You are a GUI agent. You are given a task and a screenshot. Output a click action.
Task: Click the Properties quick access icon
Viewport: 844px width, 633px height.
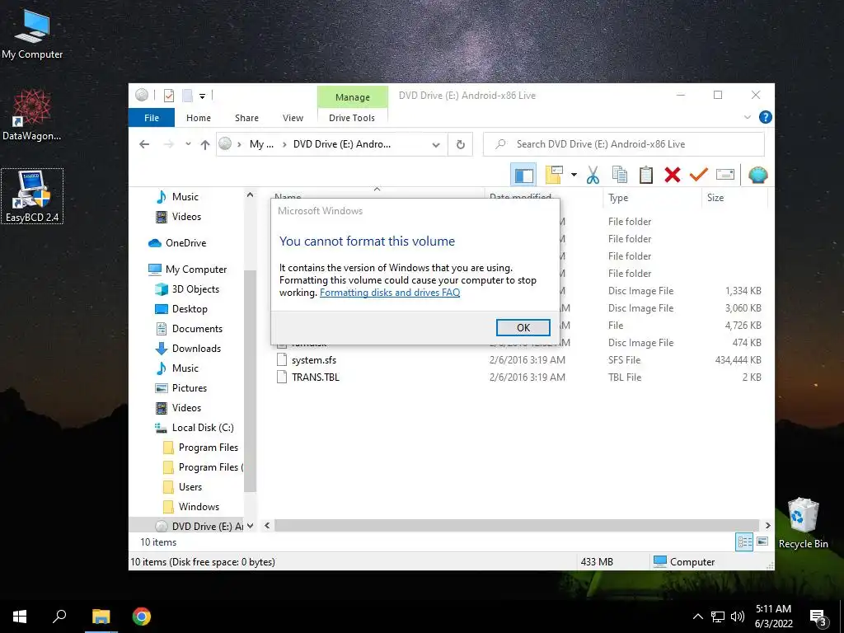pos(169,96)
